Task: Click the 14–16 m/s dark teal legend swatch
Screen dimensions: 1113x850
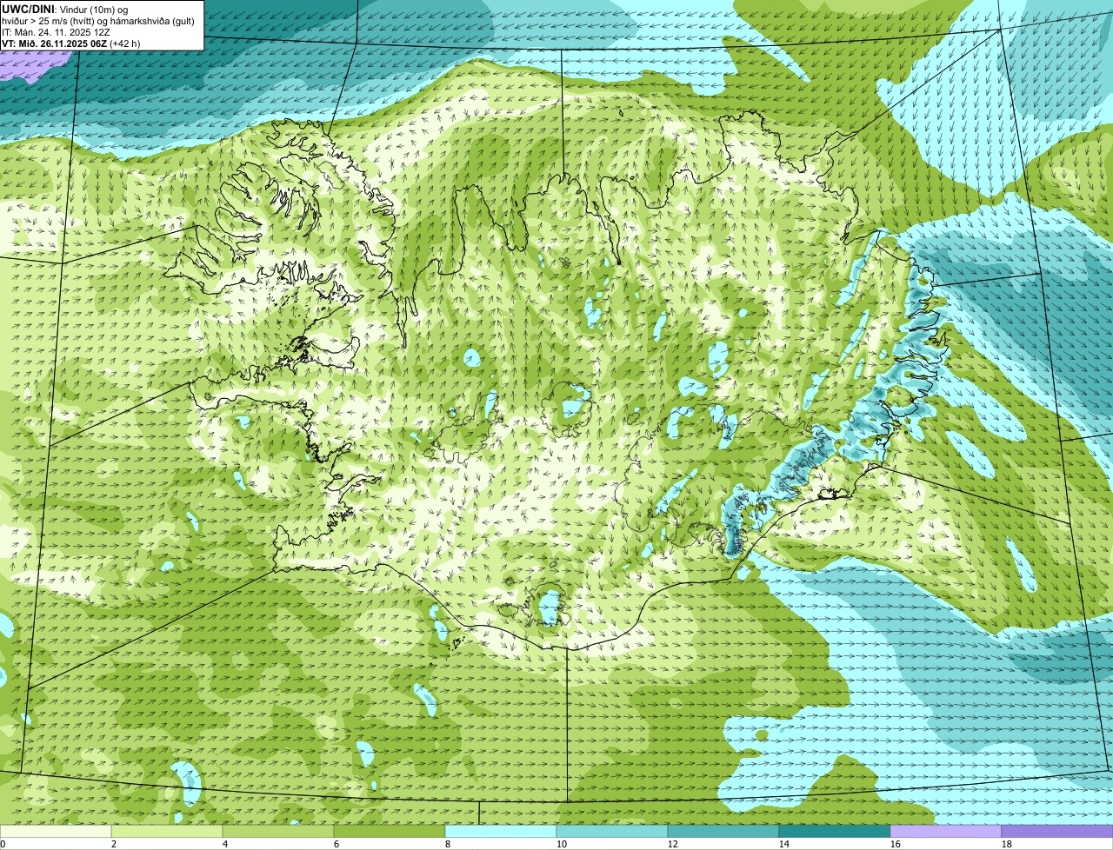Action: pyautogui.click(x=835, y=831)
